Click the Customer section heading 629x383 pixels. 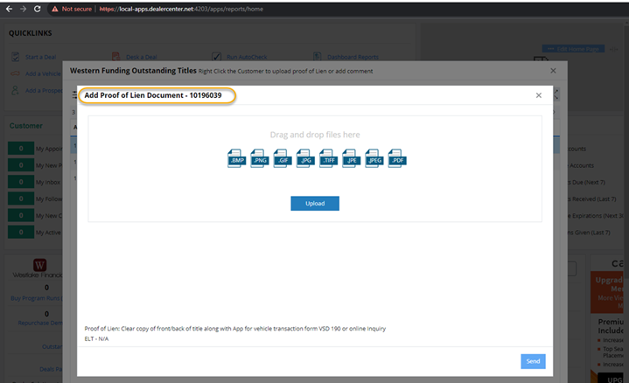(26, 126)
